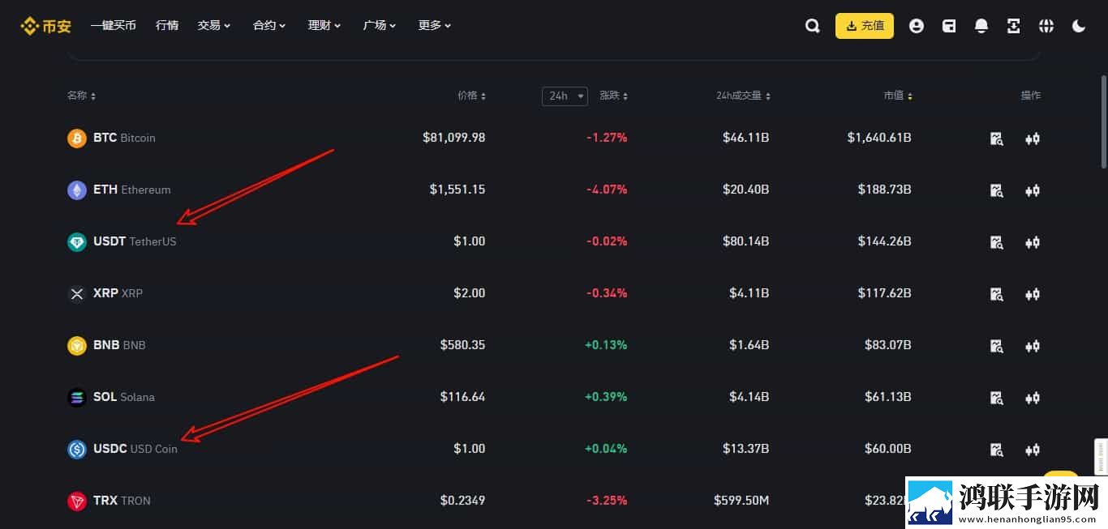The width and height of the screenshot is (1108, 529).
Task: Open USDT details icon
Action: (997, 242)
